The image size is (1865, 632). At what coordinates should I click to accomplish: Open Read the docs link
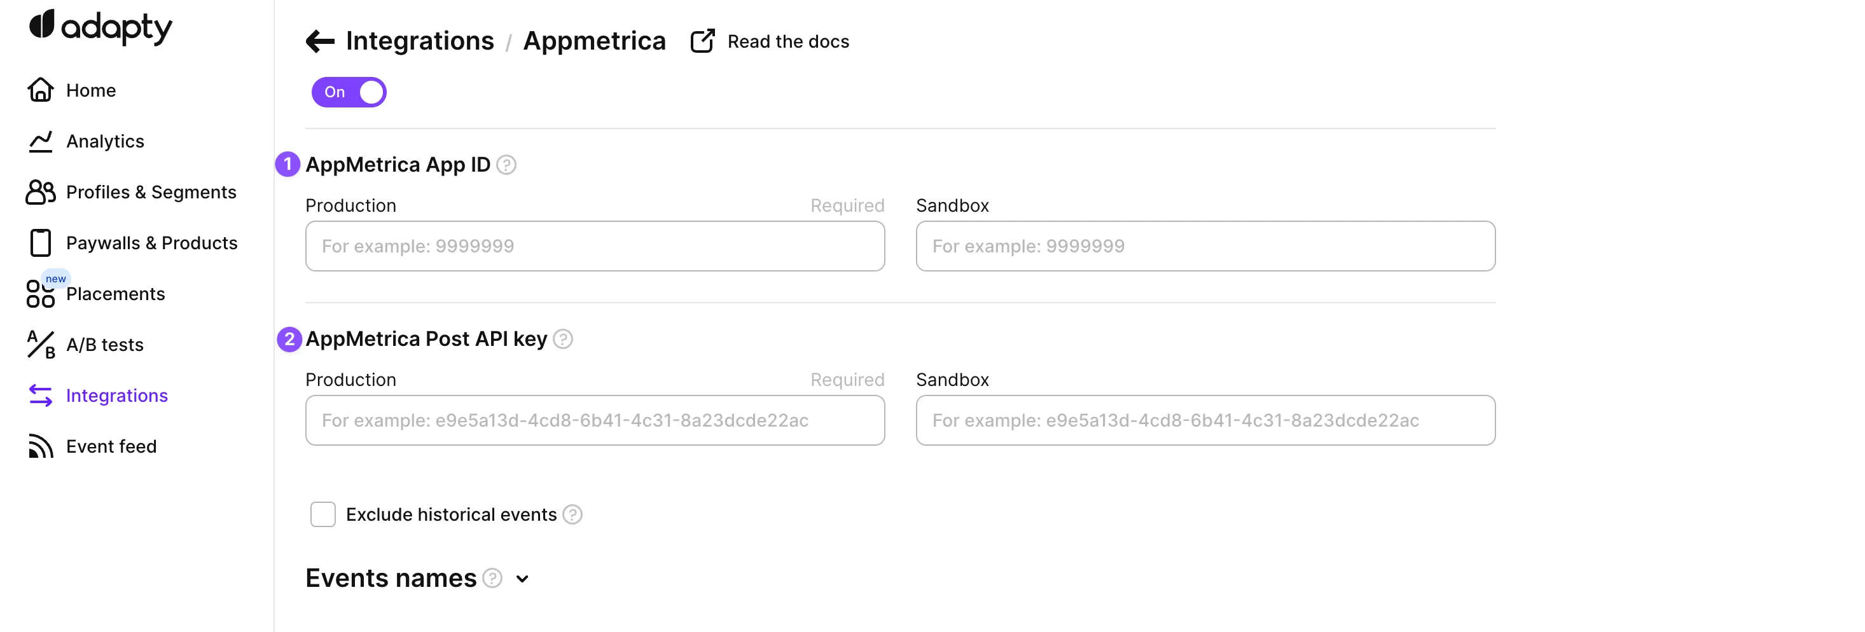(x=787, y=41)
